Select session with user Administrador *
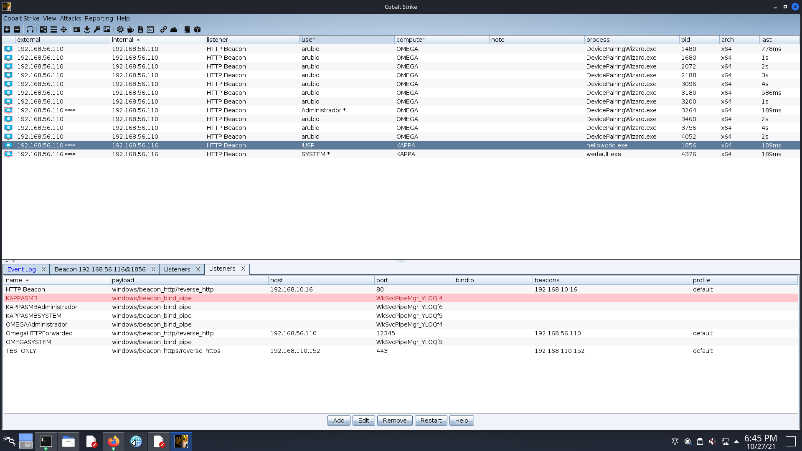This screenshot has height=451, width=802. 401,110
